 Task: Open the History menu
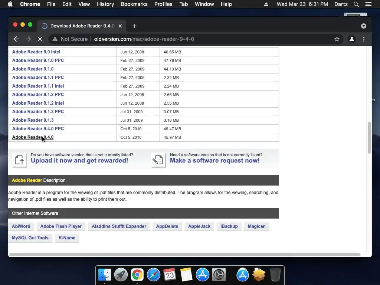coord(105,4)
